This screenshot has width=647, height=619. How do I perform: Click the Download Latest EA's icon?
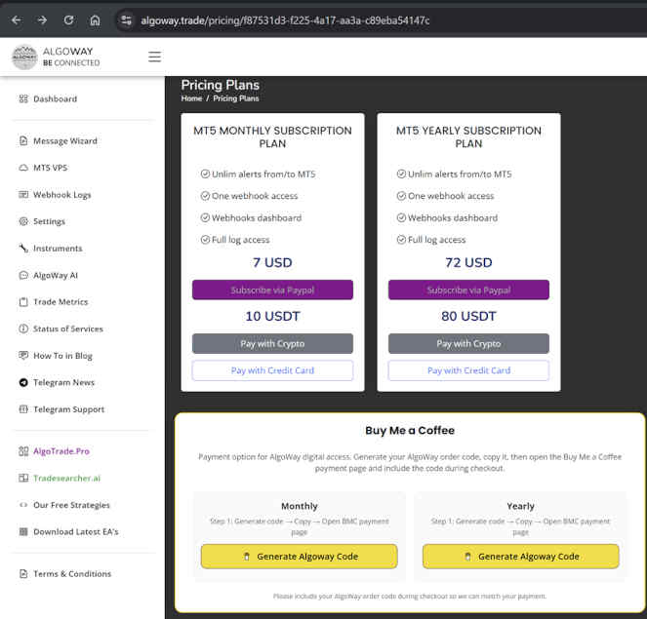pyautogui.click(x=23, y=531)
